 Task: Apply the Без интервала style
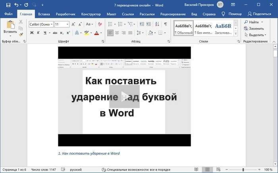pos(203,28)
